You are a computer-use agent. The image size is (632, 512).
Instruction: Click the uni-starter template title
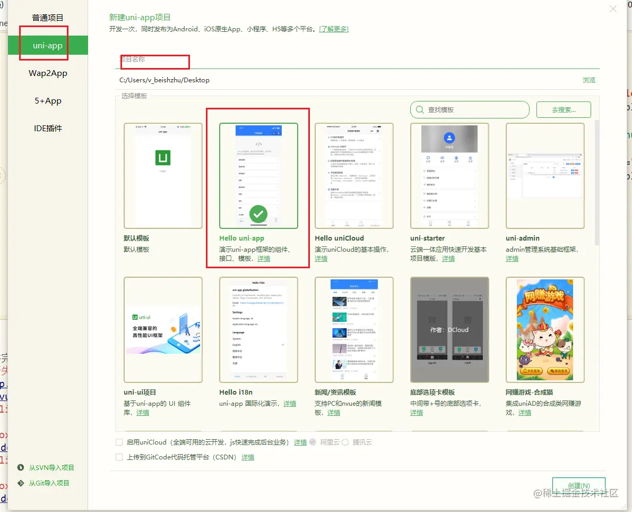[x=427, y=238]
